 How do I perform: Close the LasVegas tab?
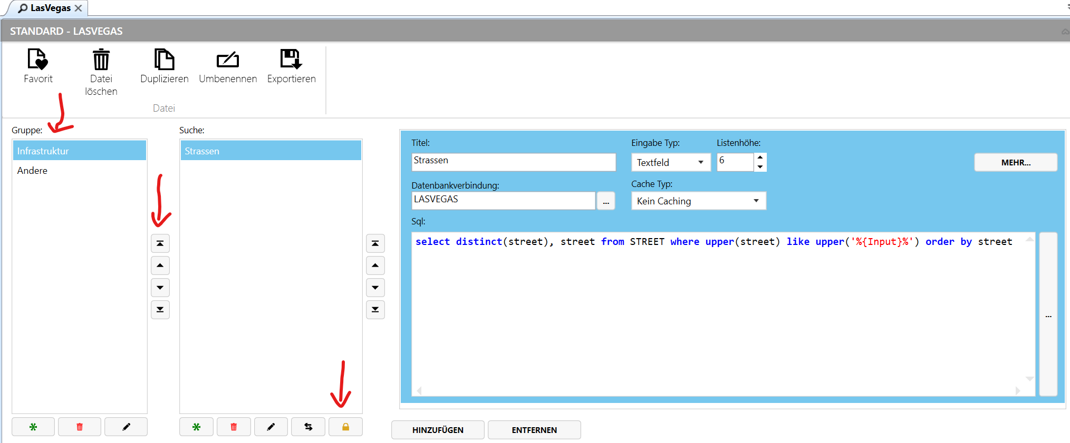[x=78, y=8]
